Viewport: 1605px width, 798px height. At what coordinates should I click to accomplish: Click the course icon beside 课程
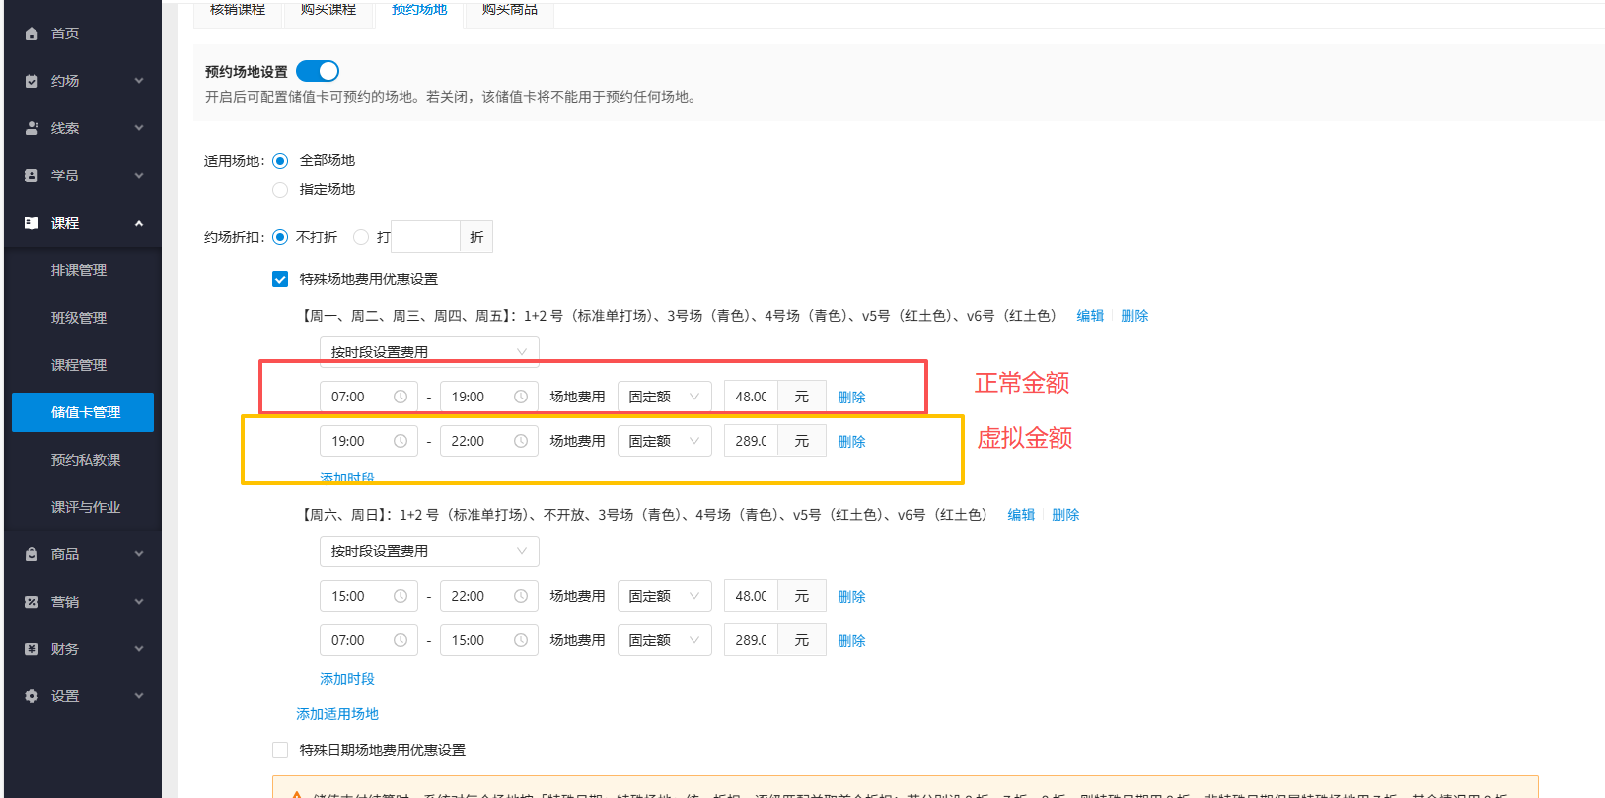click(x=32, y=223)
